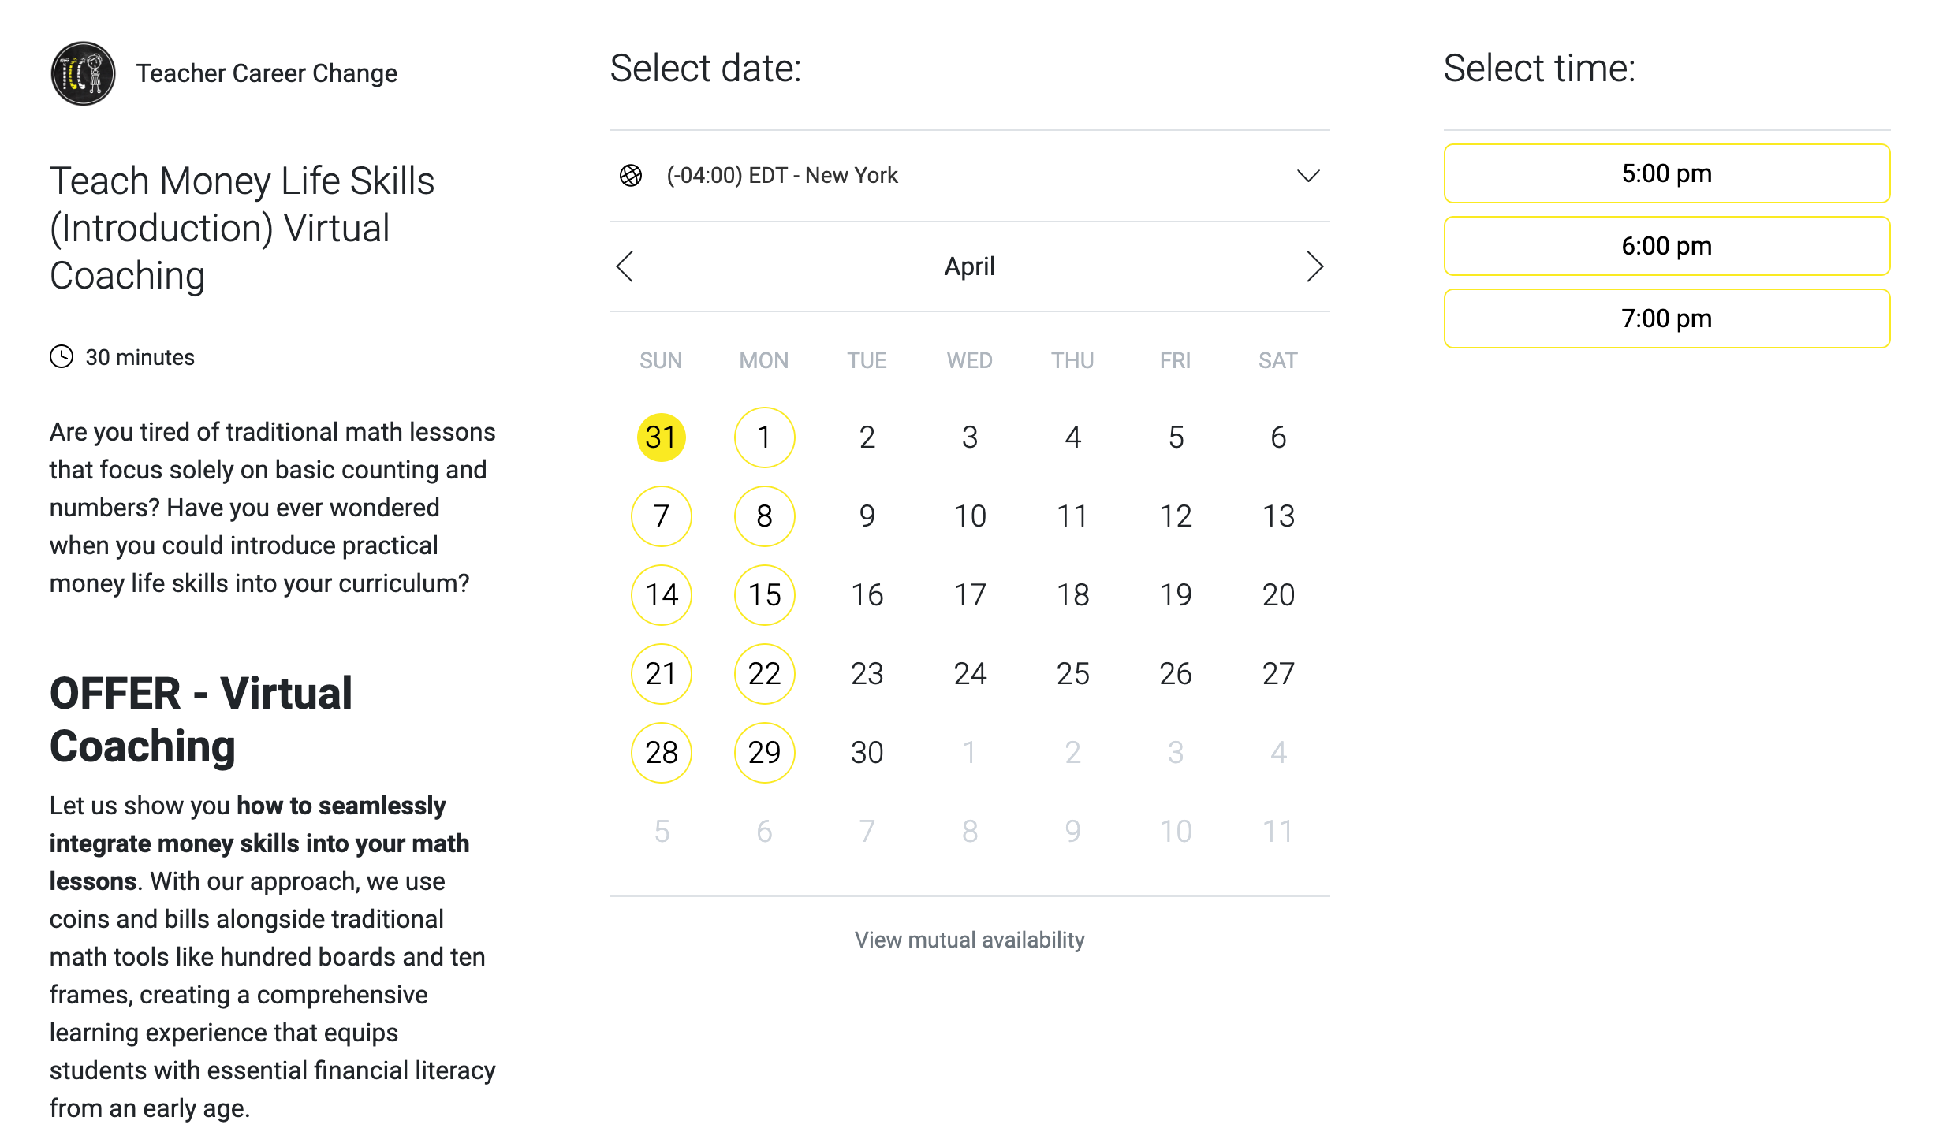This screenshot has width=1939, height=1143.
Task: Click the clock duration icon
Action: point(62,357)
